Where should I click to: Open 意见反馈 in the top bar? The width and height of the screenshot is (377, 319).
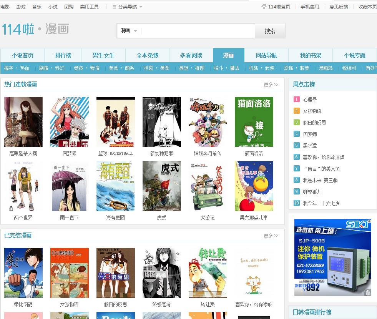tap(339, 7)
